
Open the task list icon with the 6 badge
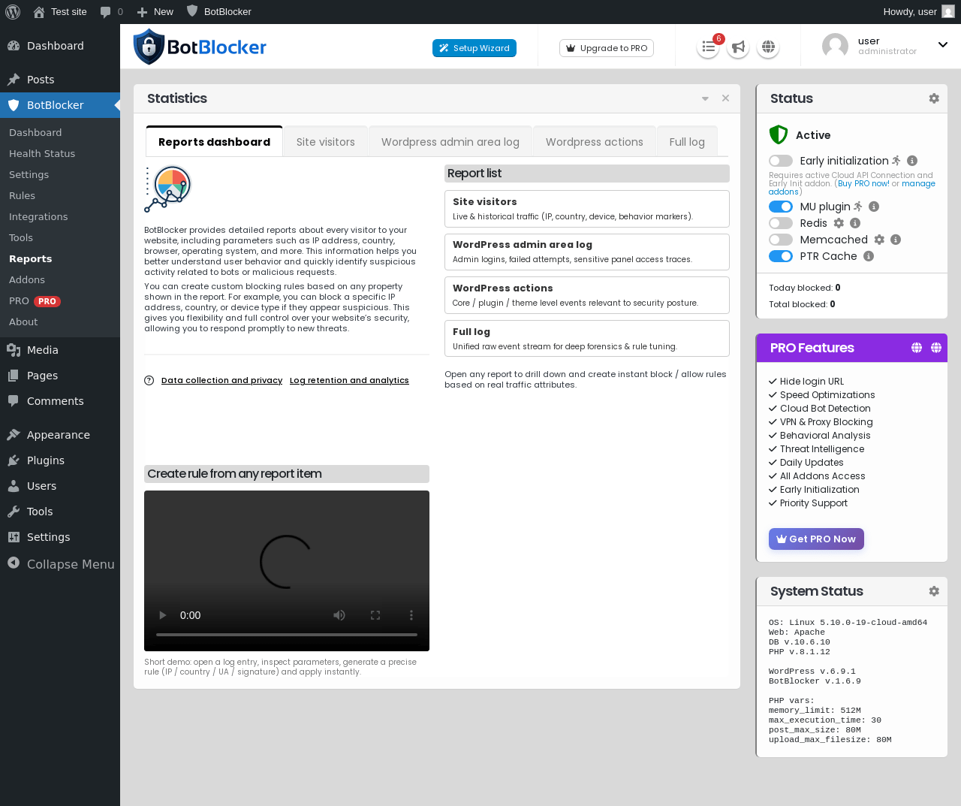click(708, 47)
